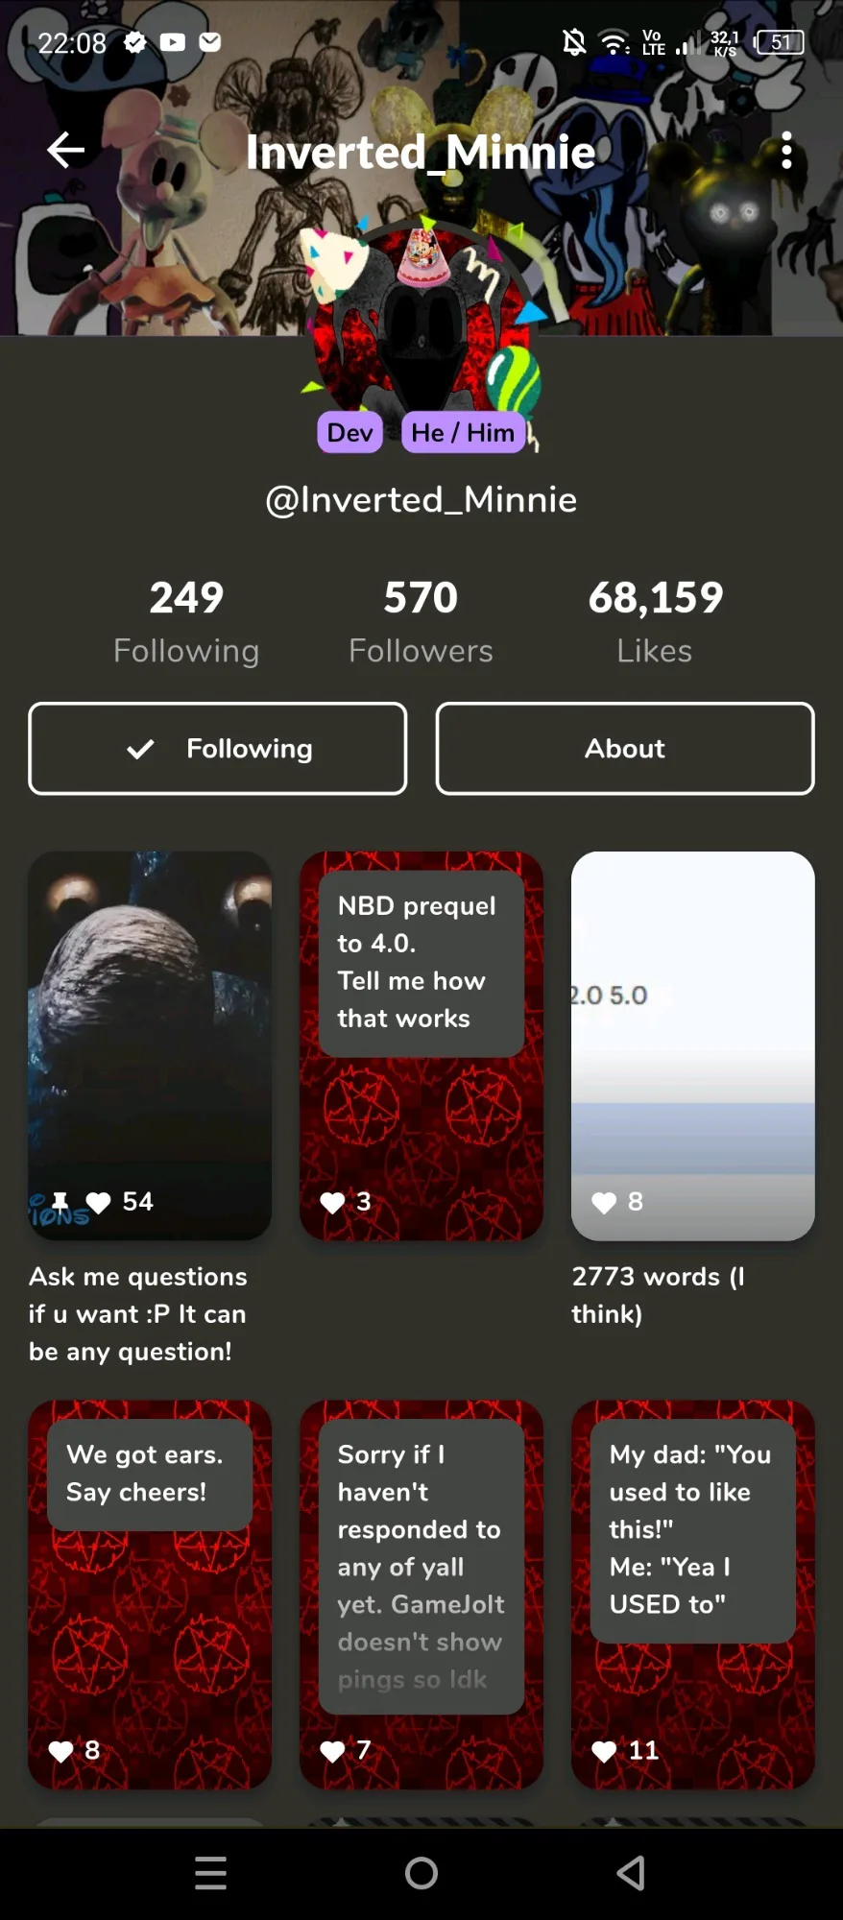Tap the pin icon on first post
The image size is (843, 1920).
(x=60, y=1202)
